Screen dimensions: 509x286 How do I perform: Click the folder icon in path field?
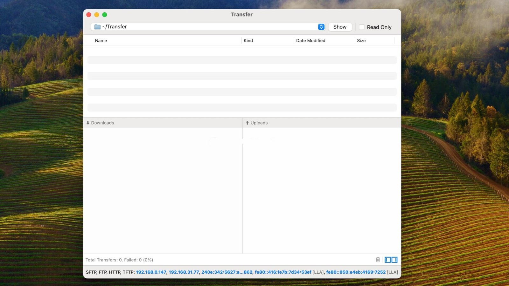(x=97, y=27)
